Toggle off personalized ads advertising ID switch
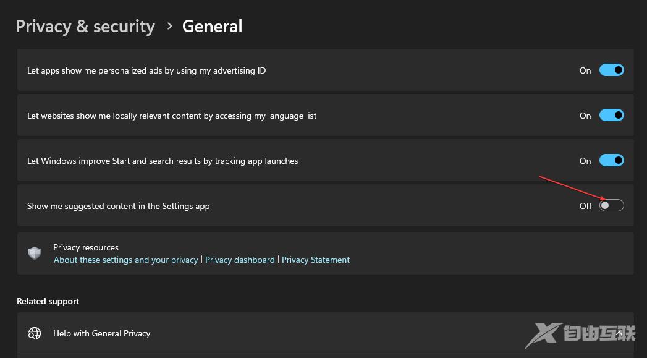The image size is (647, 358). pos(611,70)
